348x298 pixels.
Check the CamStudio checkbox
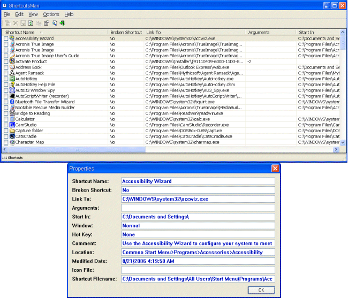(x=6, y=125)
